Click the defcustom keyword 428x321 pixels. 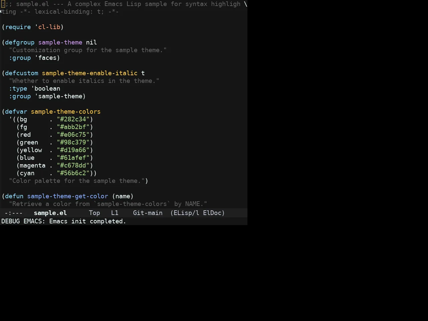[21, 73]
